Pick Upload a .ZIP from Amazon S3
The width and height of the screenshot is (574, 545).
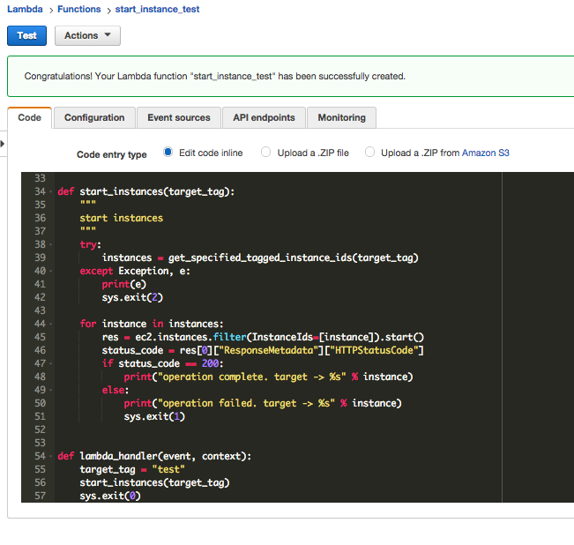(x=370, y=153)
